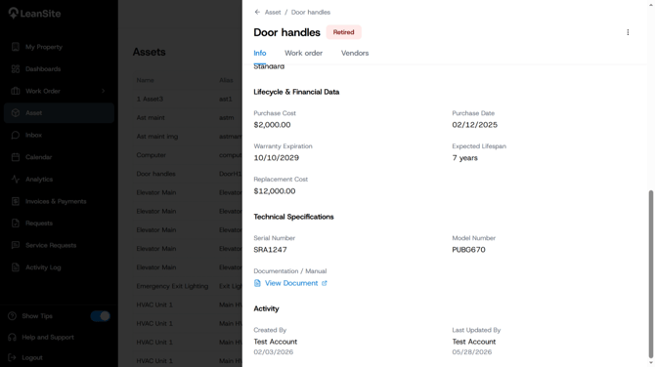Open the Activity Log icon

[x=16, y=267]
